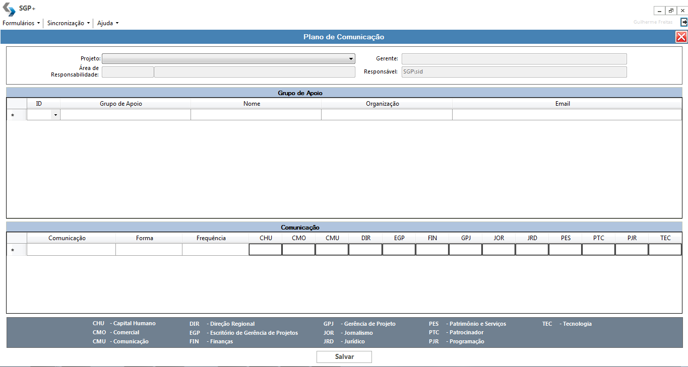Click the TEC column header
688x367 pixels.
665,238
